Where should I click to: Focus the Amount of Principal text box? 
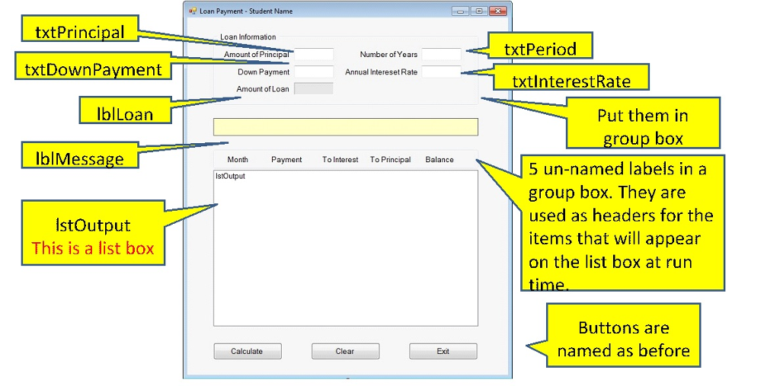point(314,54)
